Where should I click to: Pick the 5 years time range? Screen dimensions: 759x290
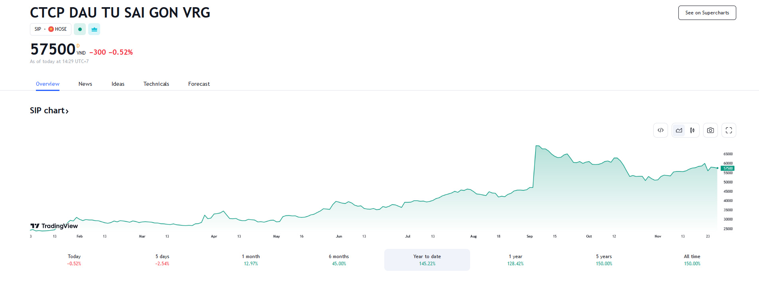pyautogui.click(x=604, y=260)
